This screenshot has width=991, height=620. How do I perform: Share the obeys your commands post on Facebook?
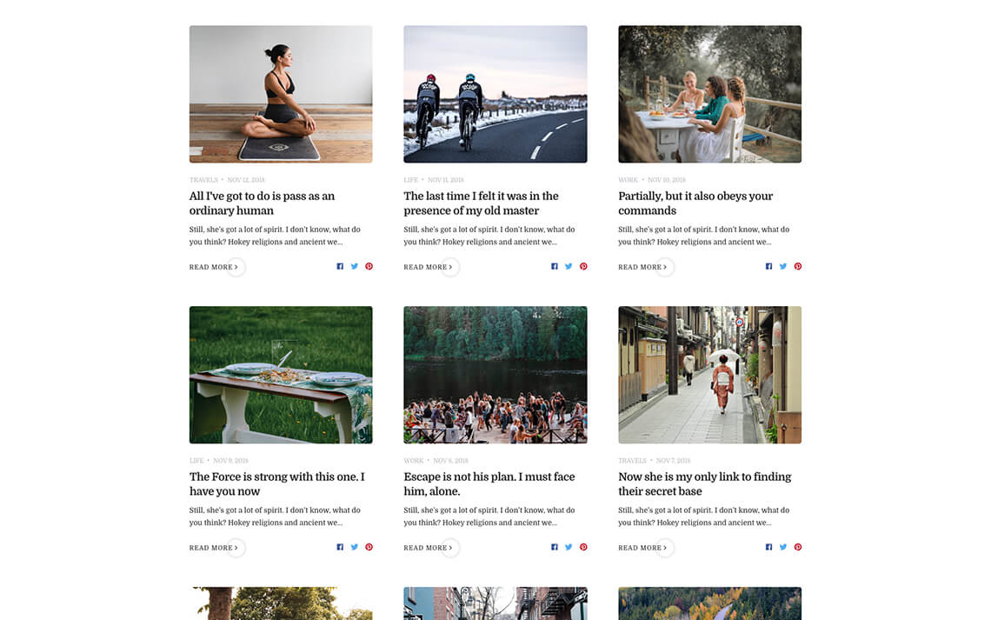[x=768, y=267]
